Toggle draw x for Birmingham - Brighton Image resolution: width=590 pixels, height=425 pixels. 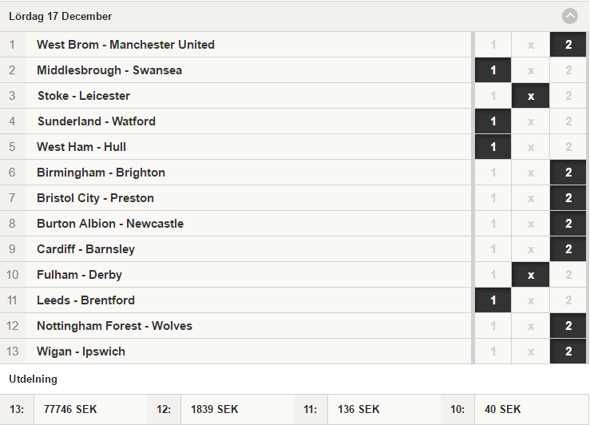click(531, 173)
